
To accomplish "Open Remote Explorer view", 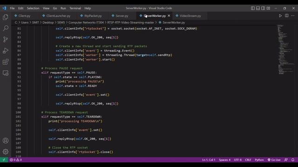I will point(6,73).
